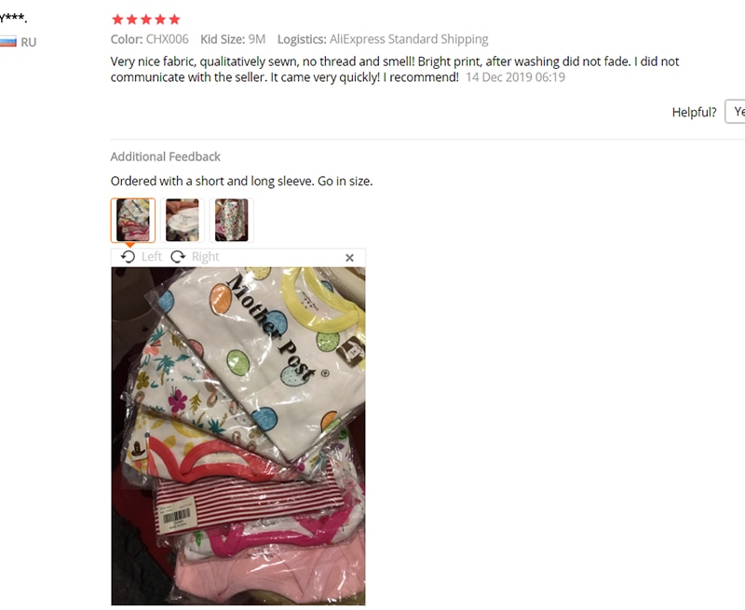Click the Additional Feedback heading
This screenshot has width=745, height=610.
(x=166, y=156)
